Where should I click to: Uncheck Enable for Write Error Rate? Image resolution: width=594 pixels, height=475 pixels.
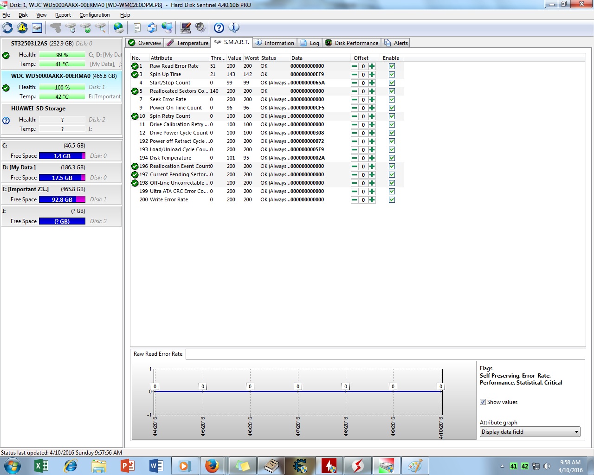[x=392, y=200]
